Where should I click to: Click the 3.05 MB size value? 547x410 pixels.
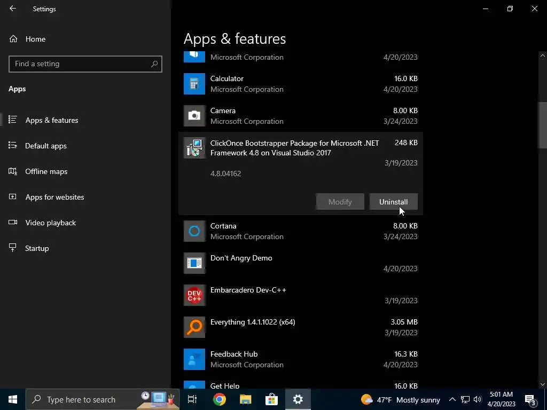tap(404, 322)
